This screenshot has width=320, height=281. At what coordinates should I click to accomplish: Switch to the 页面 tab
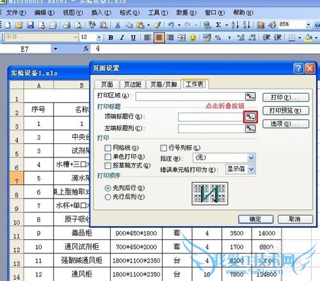click(x=107, y=84)
